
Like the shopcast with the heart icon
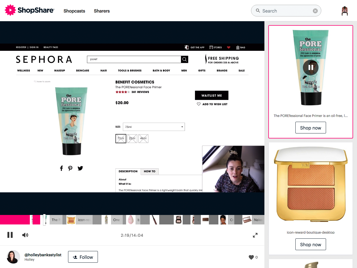pos(251,257)
